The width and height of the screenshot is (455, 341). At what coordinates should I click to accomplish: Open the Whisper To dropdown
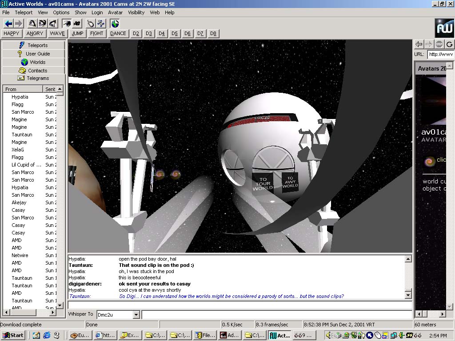136,315
